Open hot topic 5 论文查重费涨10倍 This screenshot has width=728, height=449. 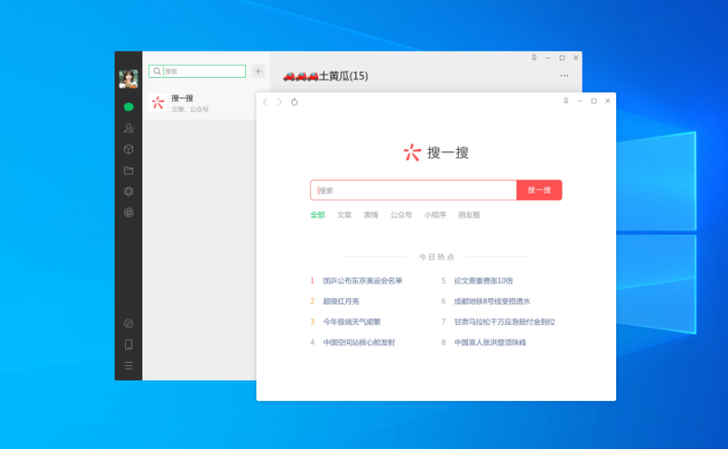point(483,281)
